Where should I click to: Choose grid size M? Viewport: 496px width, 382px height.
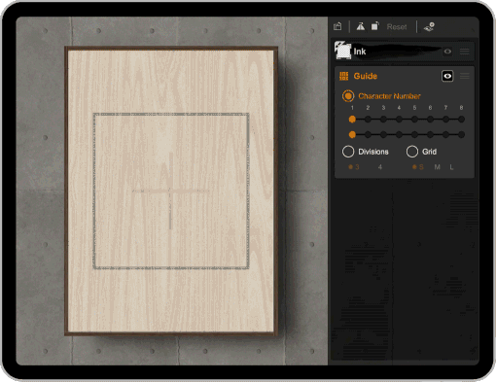(437, 167)
